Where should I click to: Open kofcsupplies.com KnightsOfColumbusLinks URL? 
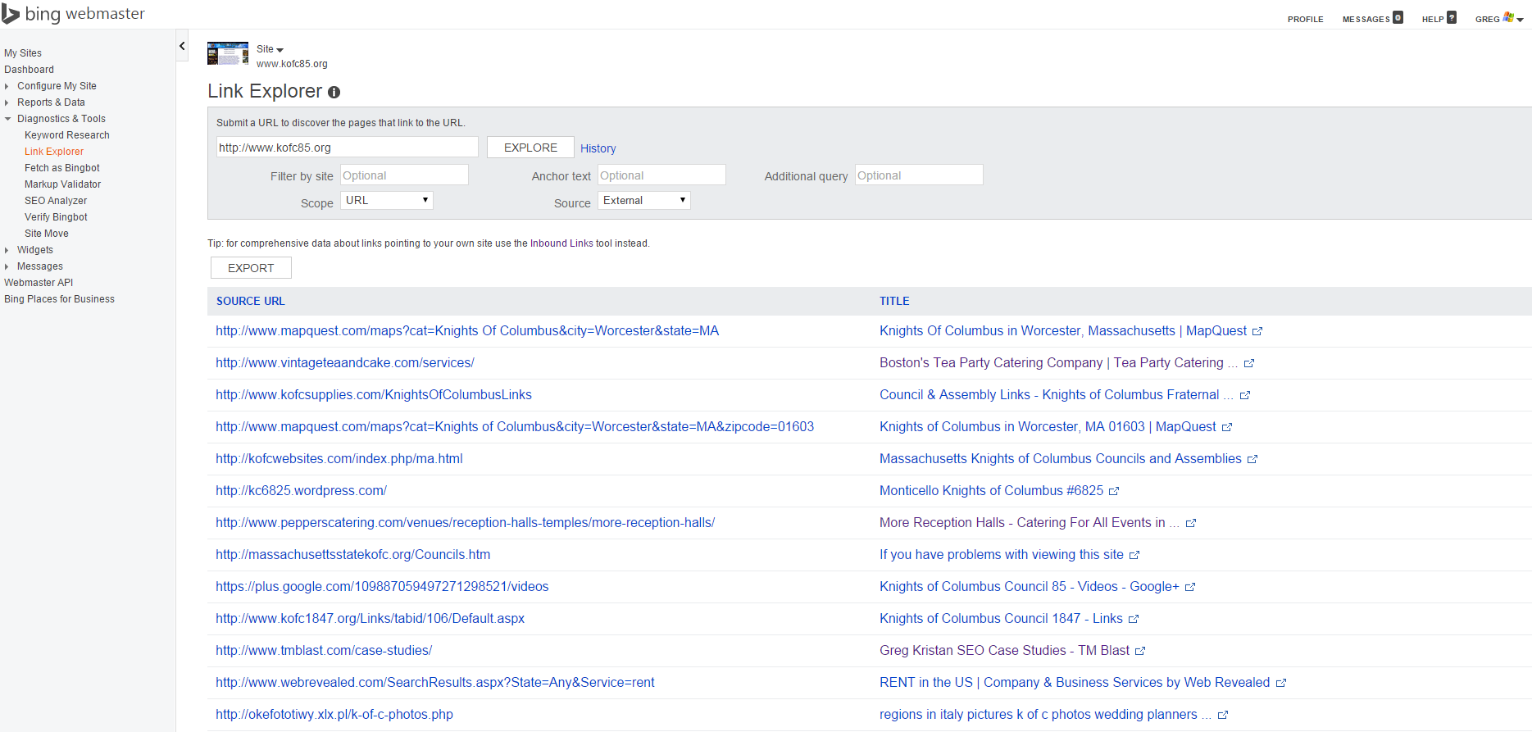pyautogui.click(x=374, y=394)
